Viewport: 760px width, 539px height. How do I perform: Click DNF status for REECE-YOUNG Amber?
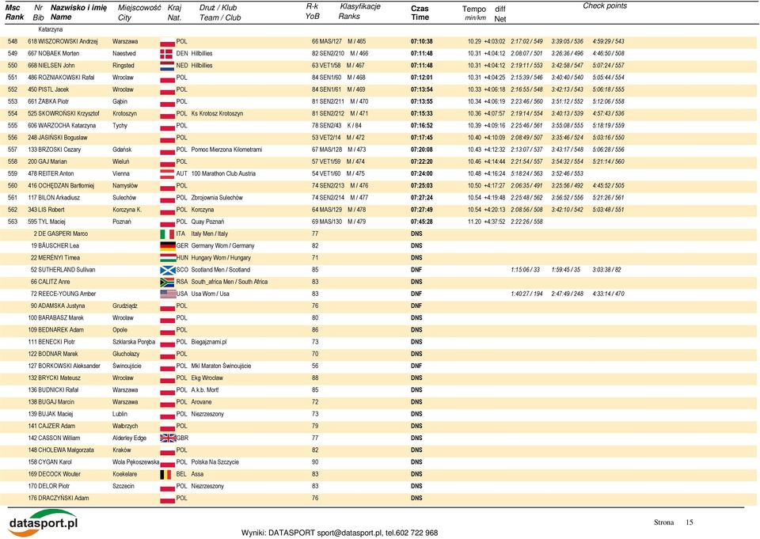click(416, 294)
